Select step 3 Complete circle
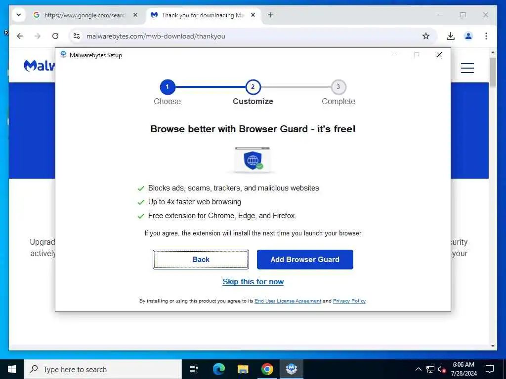506x379 pixels. tap(338, 87)
